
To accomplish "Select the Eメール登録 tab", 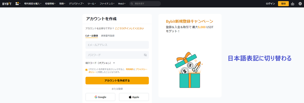I will 92,36.
